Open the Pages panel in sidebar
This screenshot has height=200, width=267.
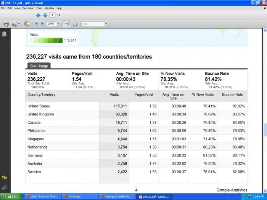[4, 34]
